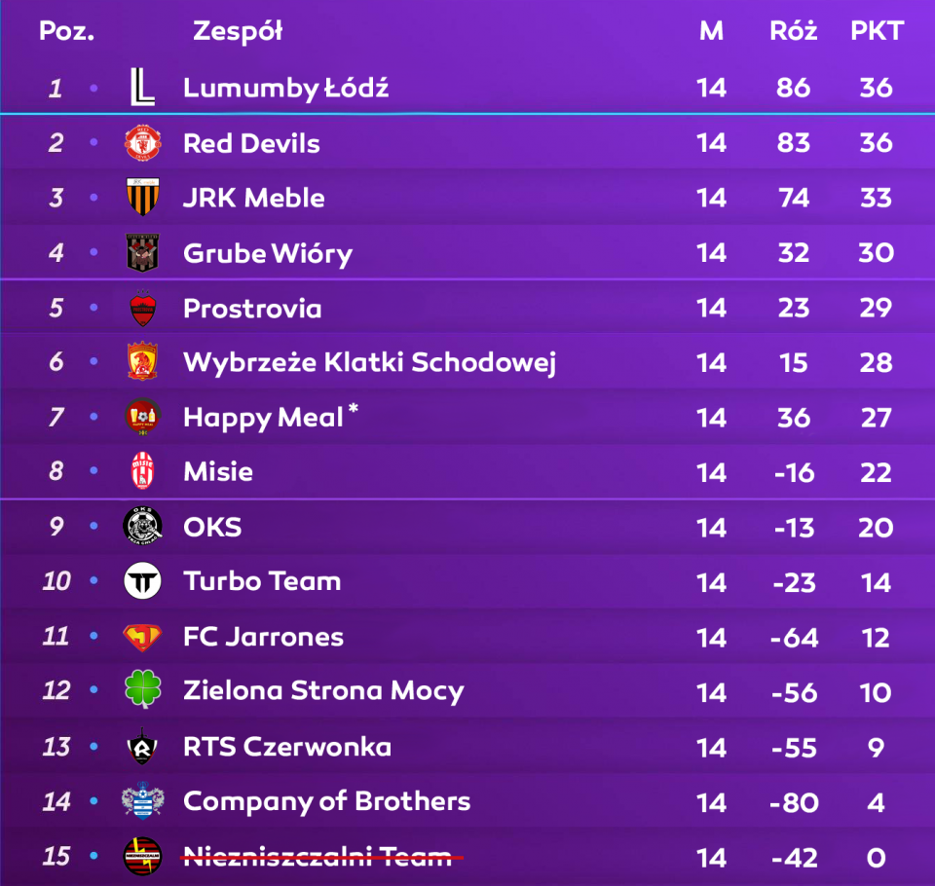The image size is (935, 886).
Task: Click the Zespół column header
Action: 238,31
